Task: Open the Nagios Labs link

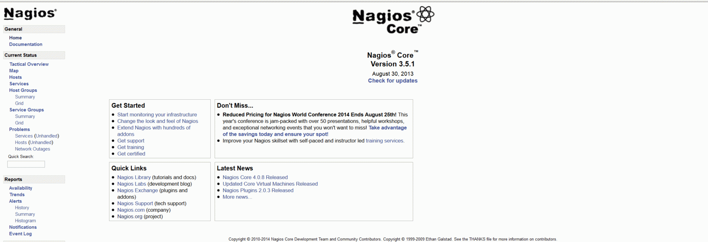Action: [132, 184]
